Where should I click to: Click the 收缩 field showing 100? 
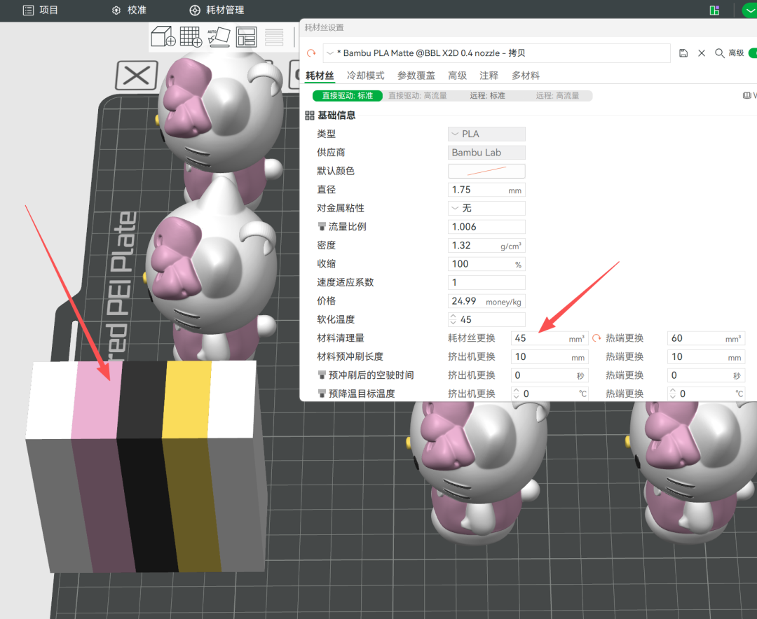486,264
